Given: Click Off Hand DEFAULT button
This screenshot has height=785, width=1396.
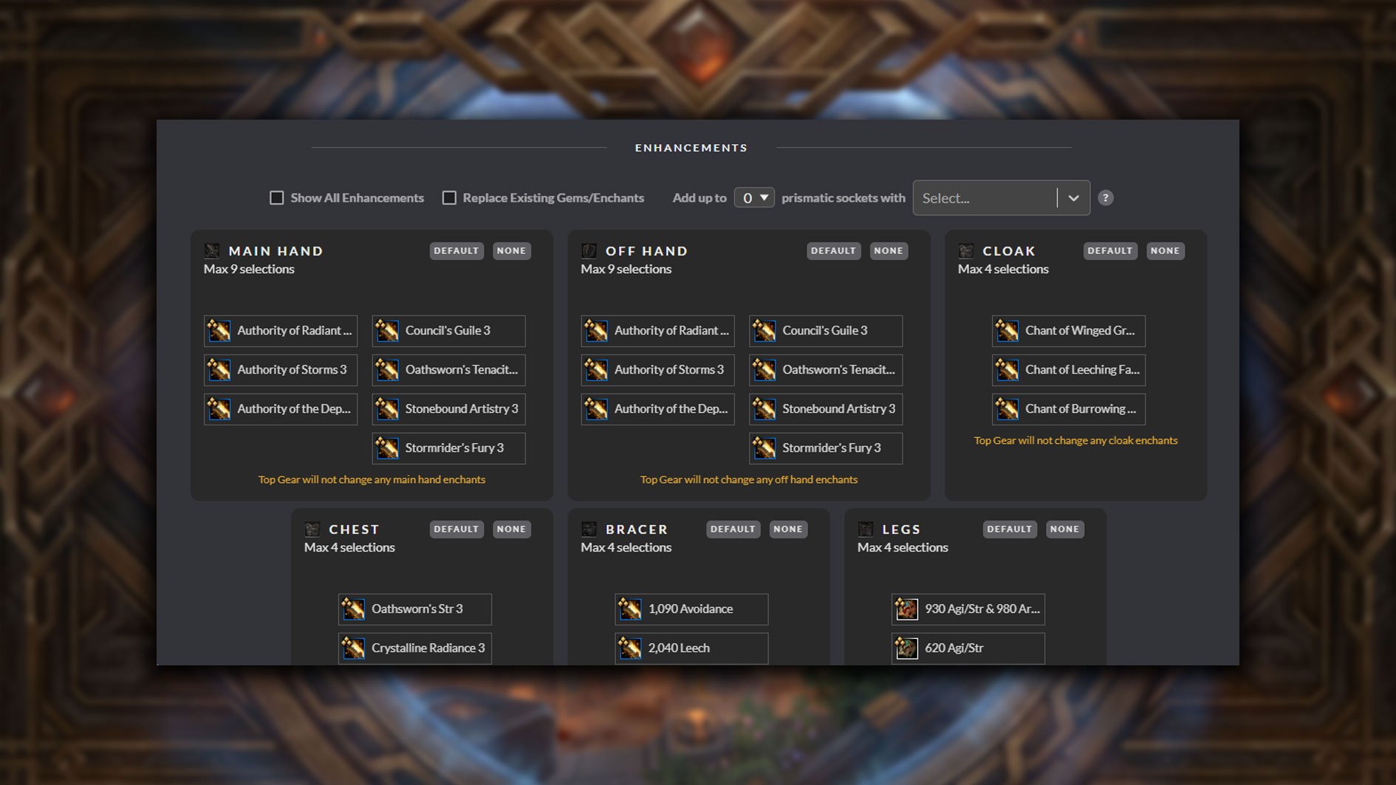Looking at the screenshot, I should point(833,251).
